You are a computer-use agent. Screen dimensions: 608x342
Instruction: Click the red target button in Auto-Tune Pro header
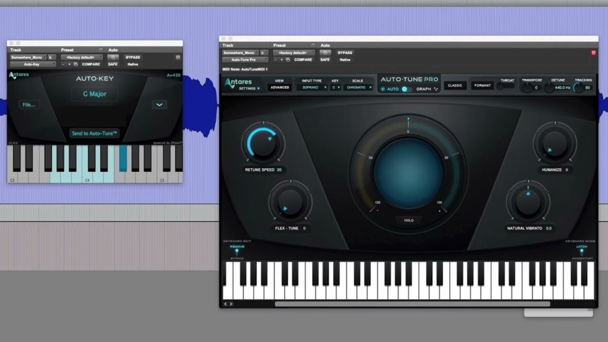(x=593, y=53)
